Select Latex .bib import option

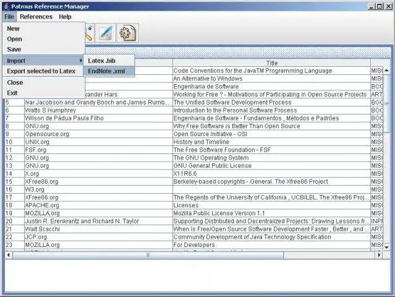pos(109,61)
